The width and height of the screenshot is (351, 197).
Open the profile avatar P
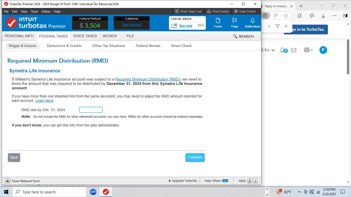point(323,50)
